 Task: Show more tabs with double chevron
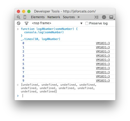coord(79,17)
